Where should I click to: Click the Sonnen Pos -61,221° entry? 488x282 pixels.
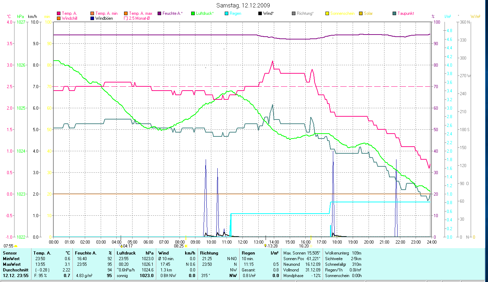coord(302,259)
